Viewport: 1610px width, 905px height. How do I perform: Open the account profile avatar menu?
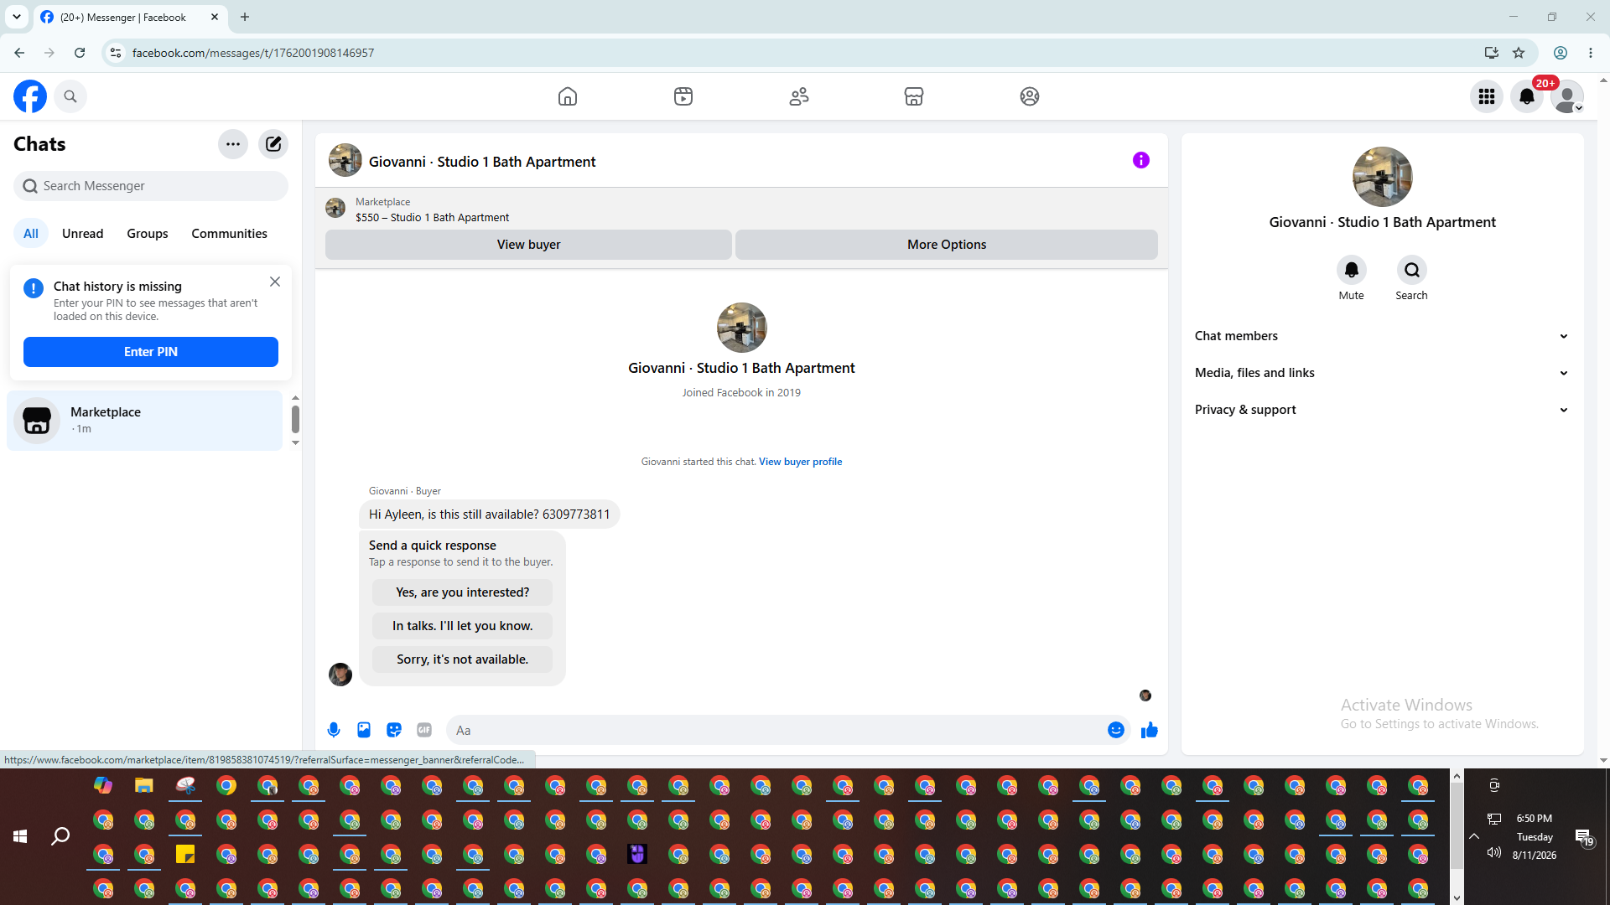[x=1567, y=96]
